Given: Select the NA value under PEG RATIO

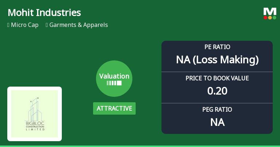Looking at the screenshot, I should coord(217,122).
